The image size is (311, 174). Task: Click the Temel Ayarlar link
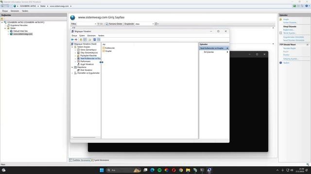290,33
